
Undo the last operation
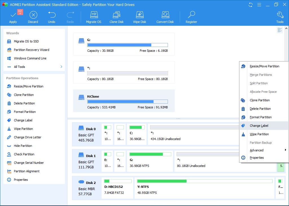pos(52,15)
